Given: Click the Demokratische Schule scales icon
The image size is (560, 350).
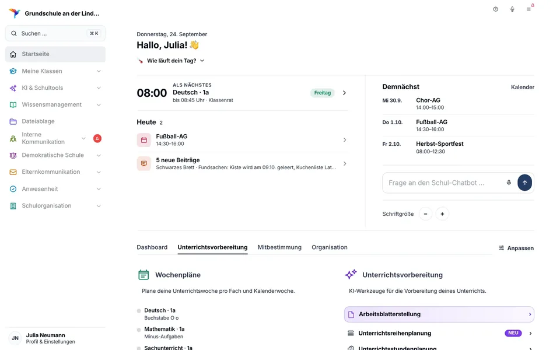Looking at the screenshot, I should 13,155.
